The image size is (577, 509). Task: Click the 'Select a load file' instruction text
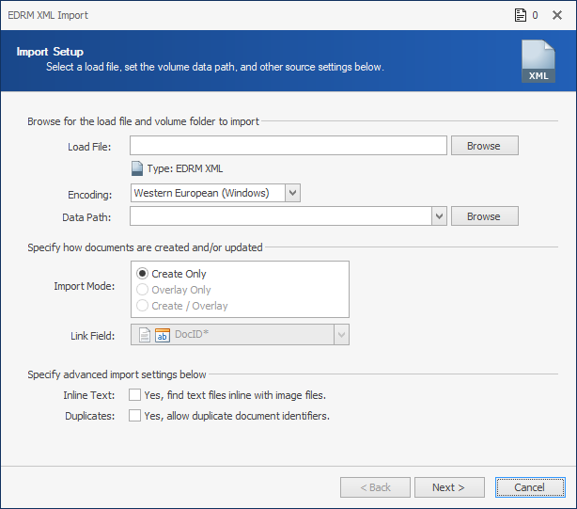coord(215,67)
